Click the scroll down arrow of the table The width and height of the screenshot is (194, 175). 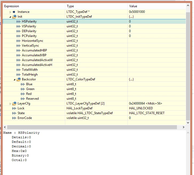pos(188,123)
